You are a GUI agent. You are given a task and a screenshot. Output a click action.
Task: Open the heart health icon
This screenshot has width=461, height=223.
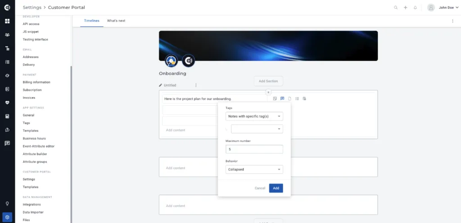7,103
